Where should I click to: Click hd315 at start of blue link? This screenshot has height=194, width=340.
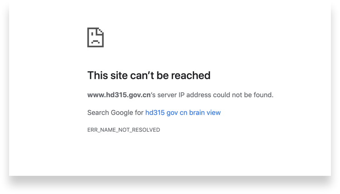(155, 113)
